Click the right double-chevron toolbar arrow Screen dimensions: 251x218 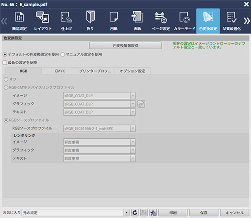pos(247,21)
